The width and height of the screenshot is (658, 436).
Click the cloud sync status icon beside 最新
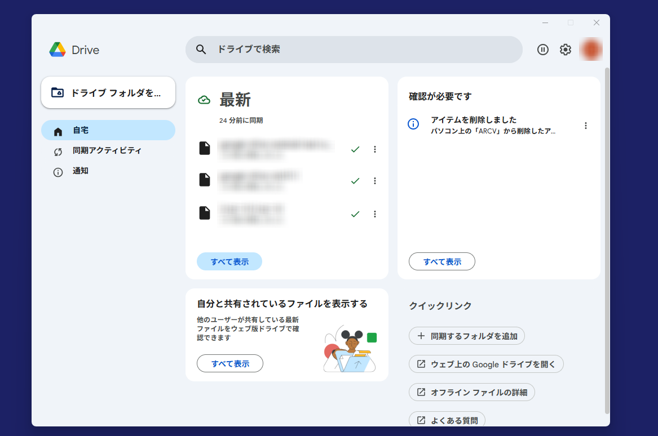pyautogui.click(x=204, y=100)
